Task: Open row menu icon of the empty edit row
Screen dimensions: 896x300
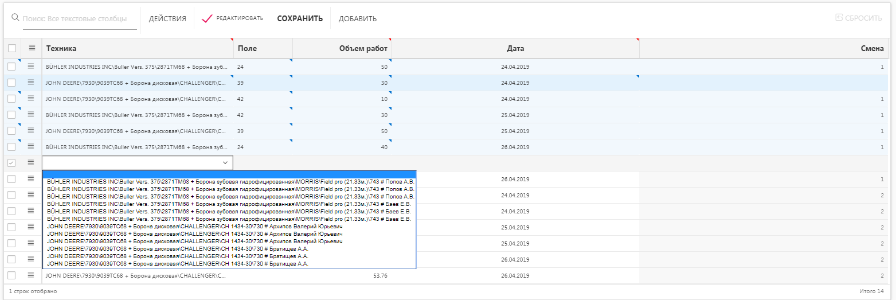Action: pos(31,163)
